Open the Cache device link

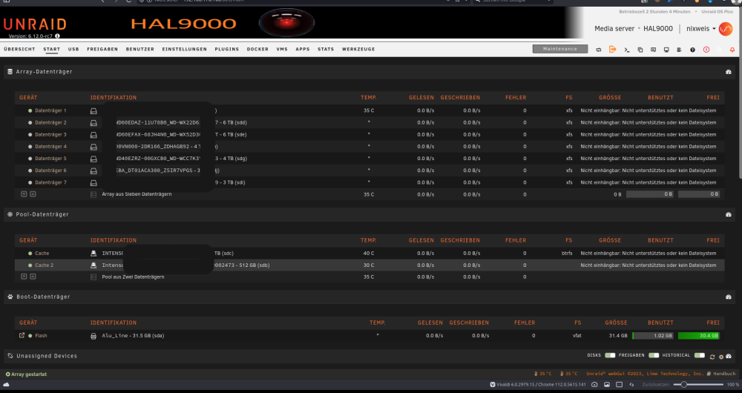point(42,254)
